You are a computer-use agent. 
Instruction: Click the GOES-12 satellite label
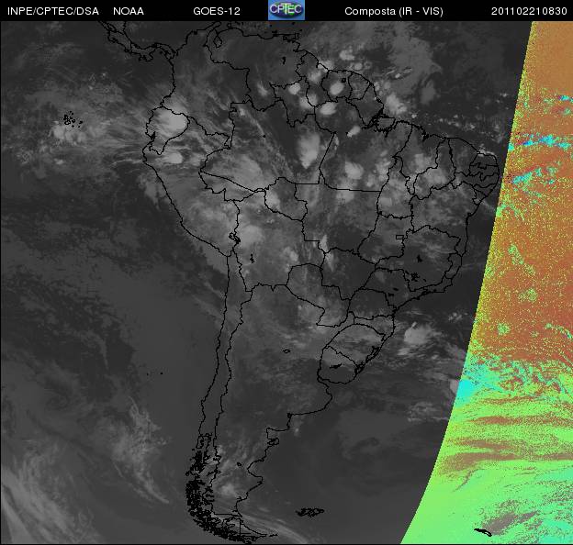pos(217,11)
